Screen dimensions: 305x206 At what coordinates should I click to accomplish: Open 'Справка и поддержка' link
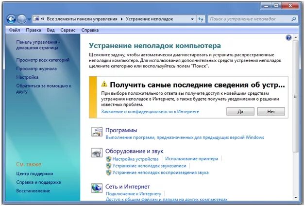coord(38,182)
